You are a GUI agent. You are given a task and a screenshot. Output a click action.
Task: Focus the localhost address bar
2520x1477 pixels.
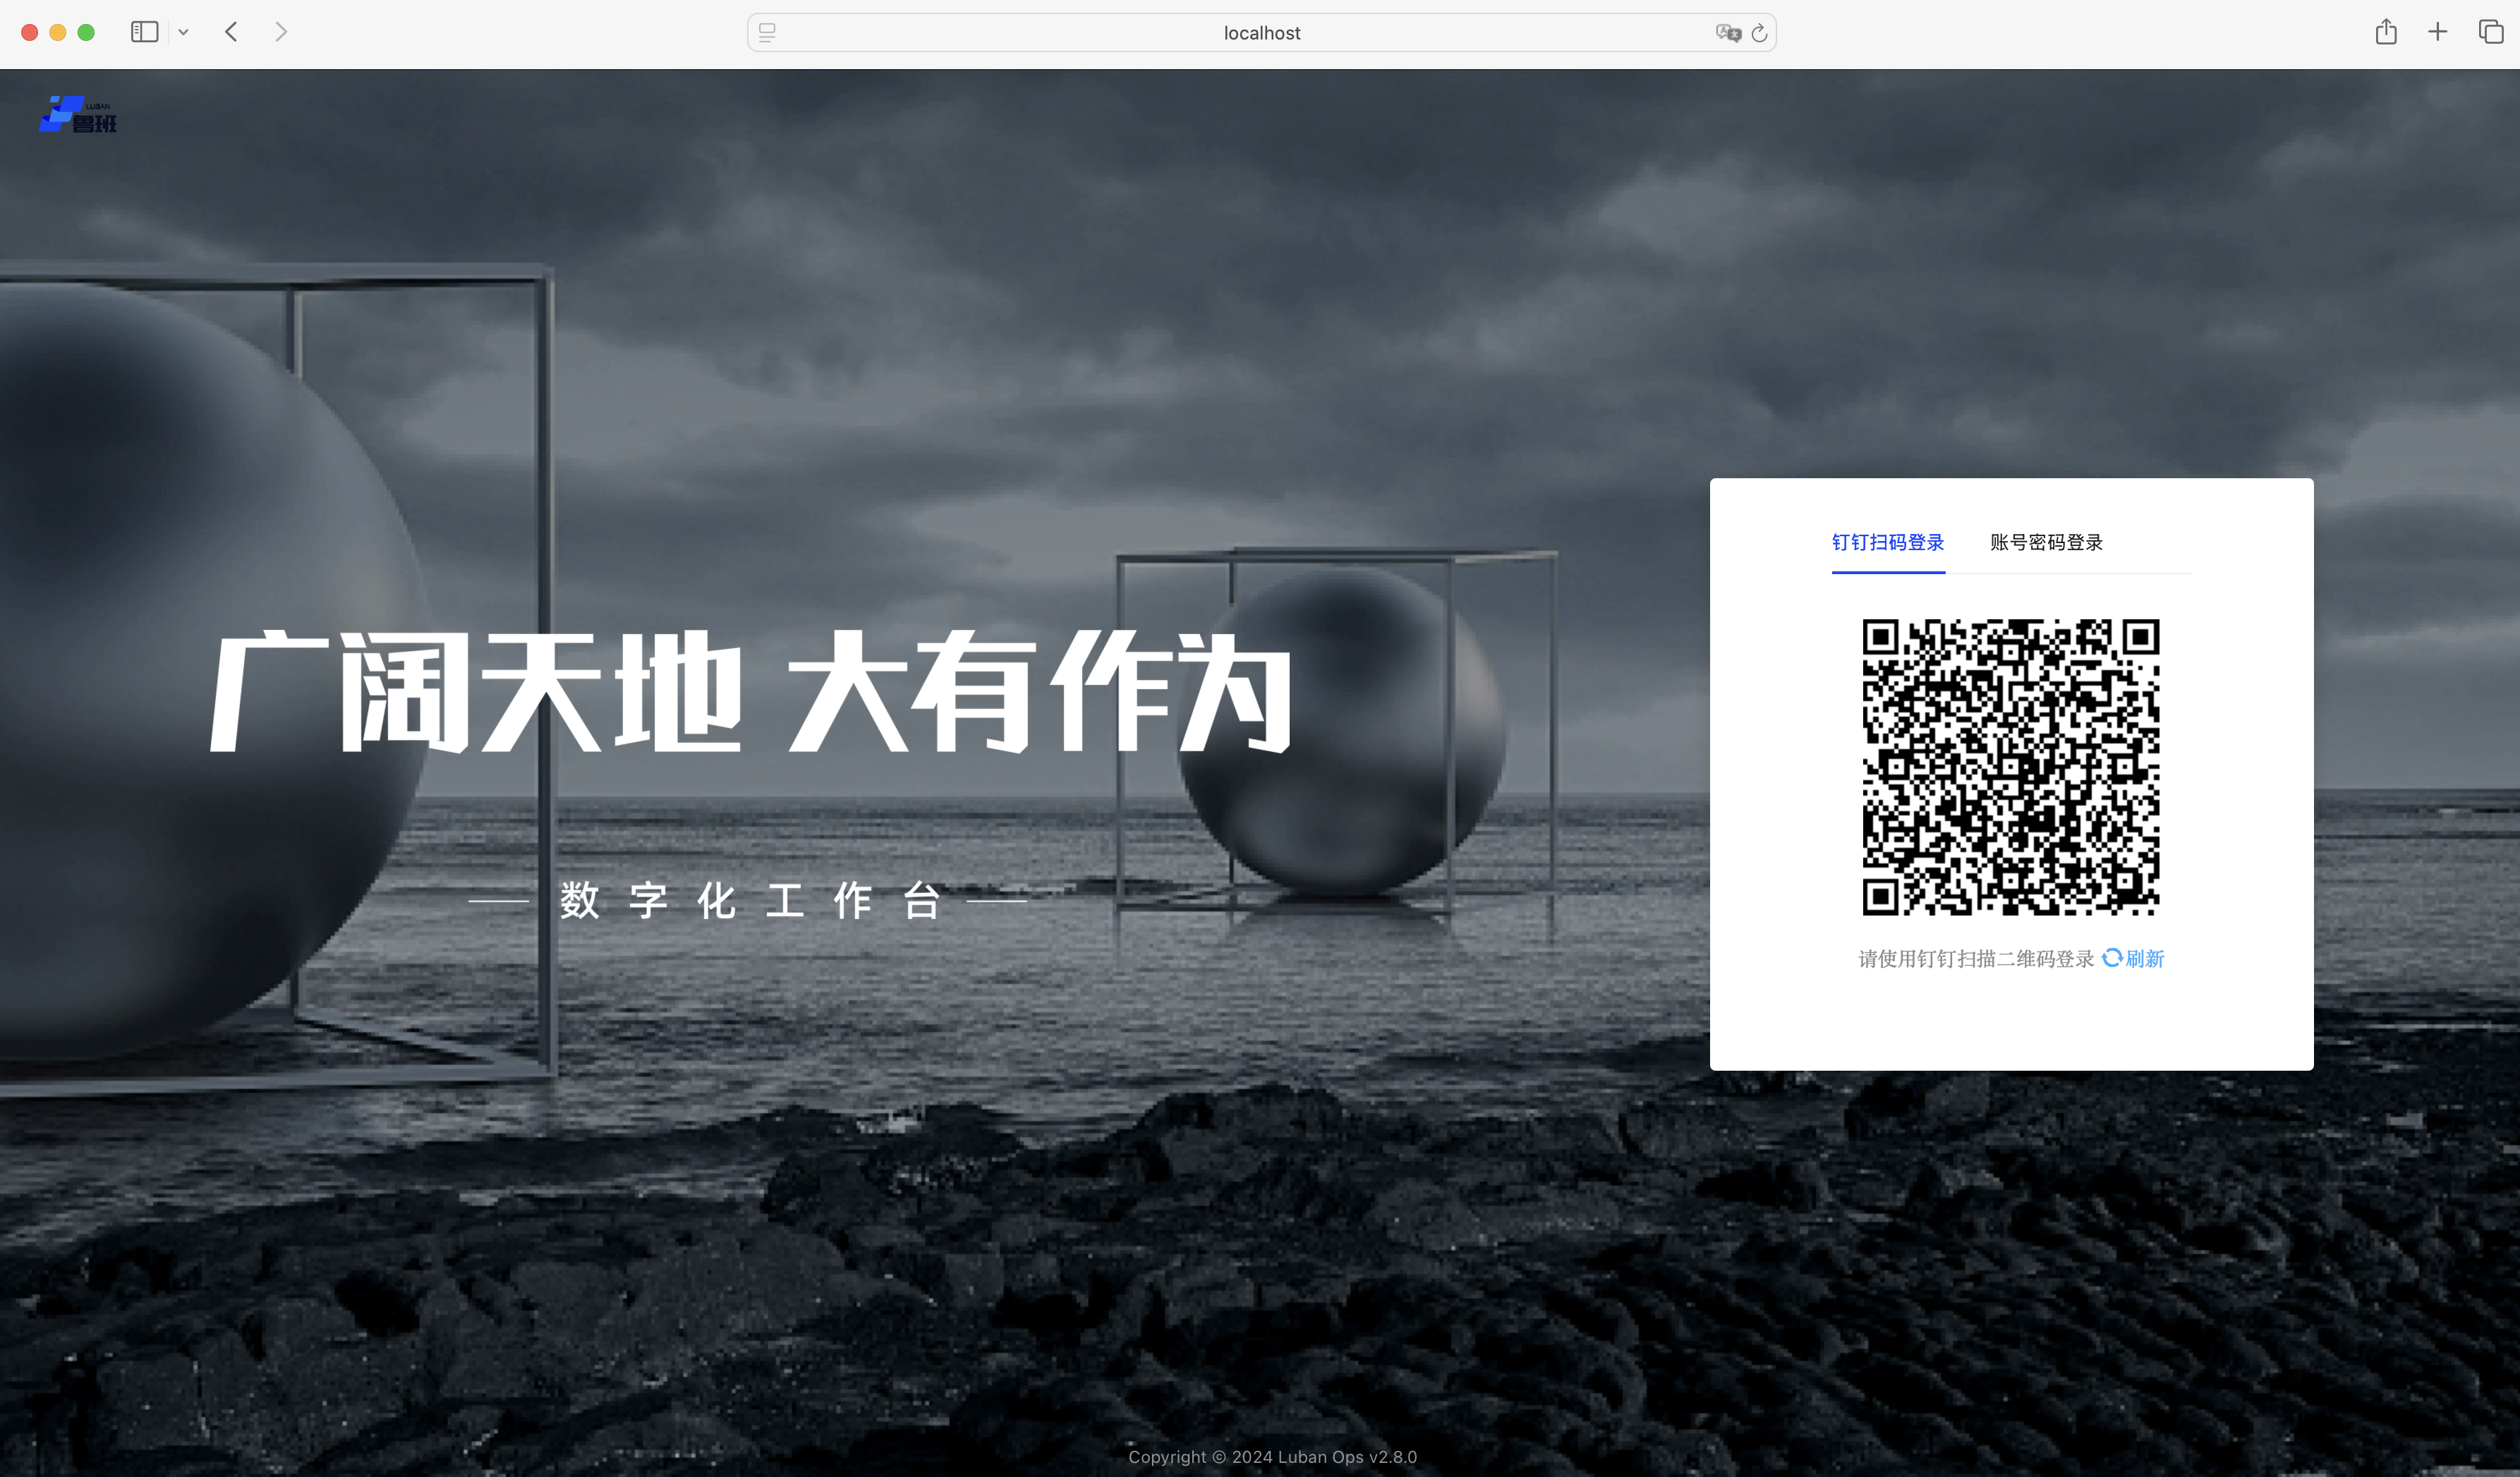1261,33
